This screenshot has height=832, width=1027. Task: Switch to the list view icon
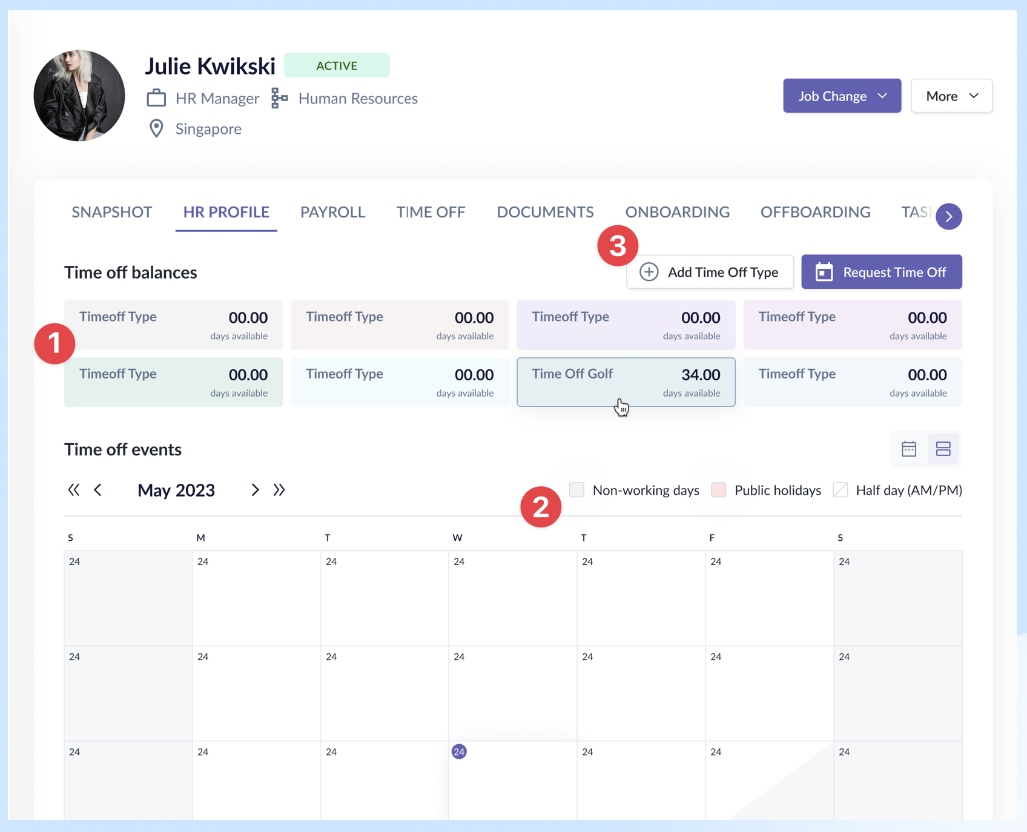click(943, 449)
